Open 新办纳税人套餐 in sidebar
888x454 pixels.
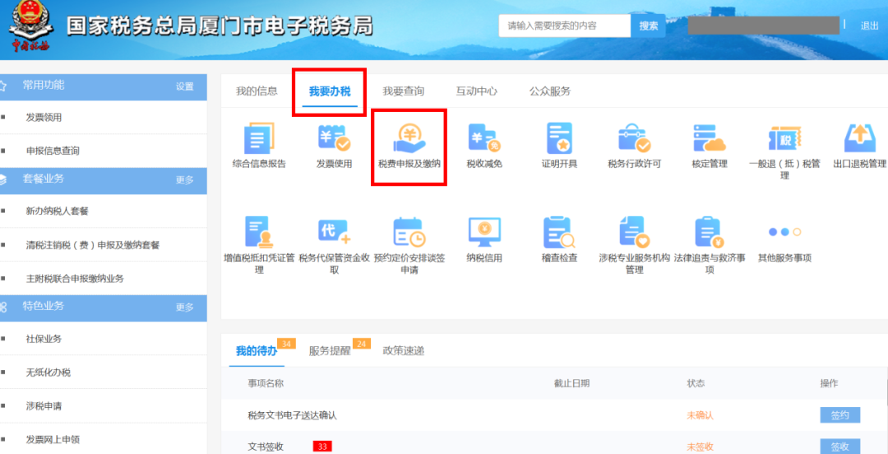[58, 211]
